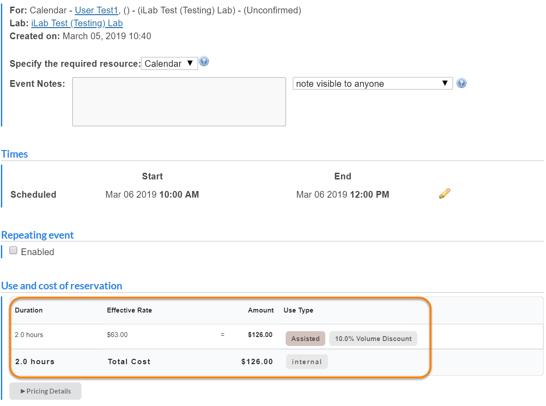Open the 'note visible to anyone' dropdown

click(x=372, y=84)
